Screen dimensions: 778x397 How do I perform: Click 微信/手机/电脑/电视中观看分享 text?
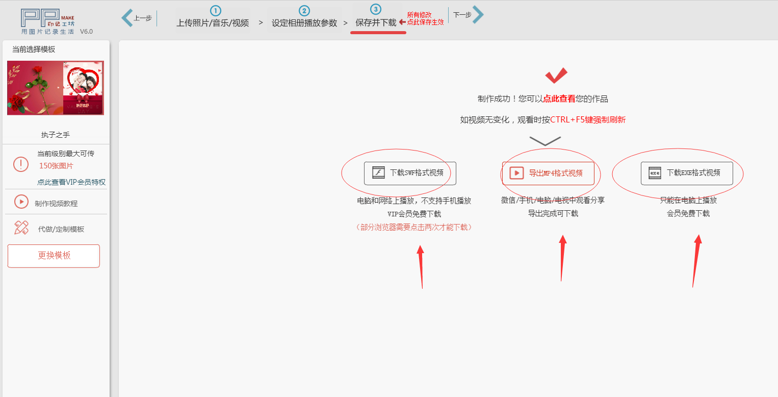(553, 200)
